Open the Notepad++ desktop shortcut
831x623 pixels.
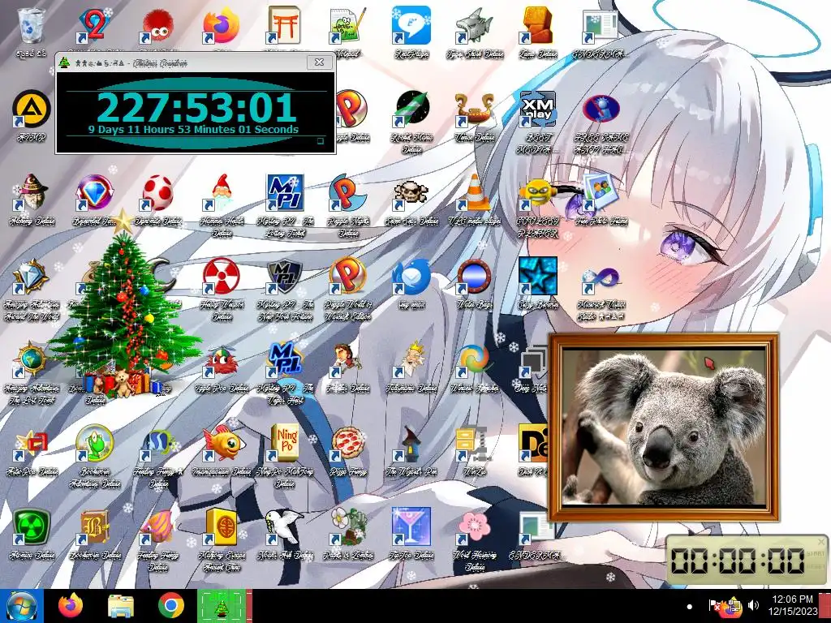point(347,25)
